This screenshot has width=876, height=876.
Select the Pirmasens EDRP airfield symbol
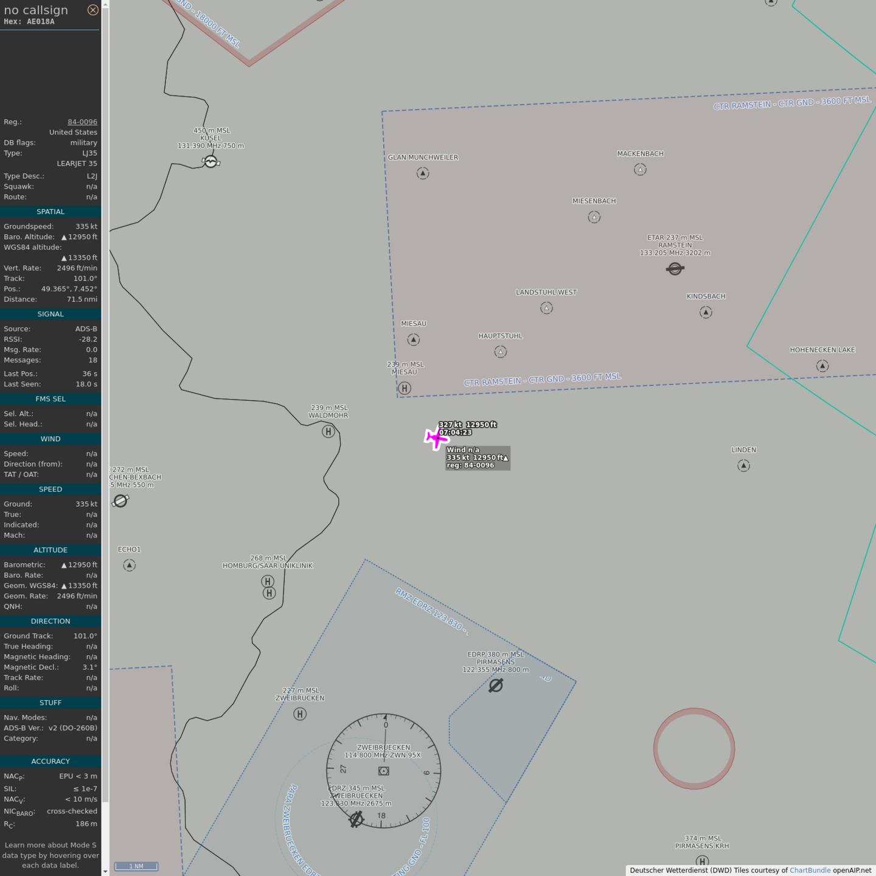click(496, 686)
